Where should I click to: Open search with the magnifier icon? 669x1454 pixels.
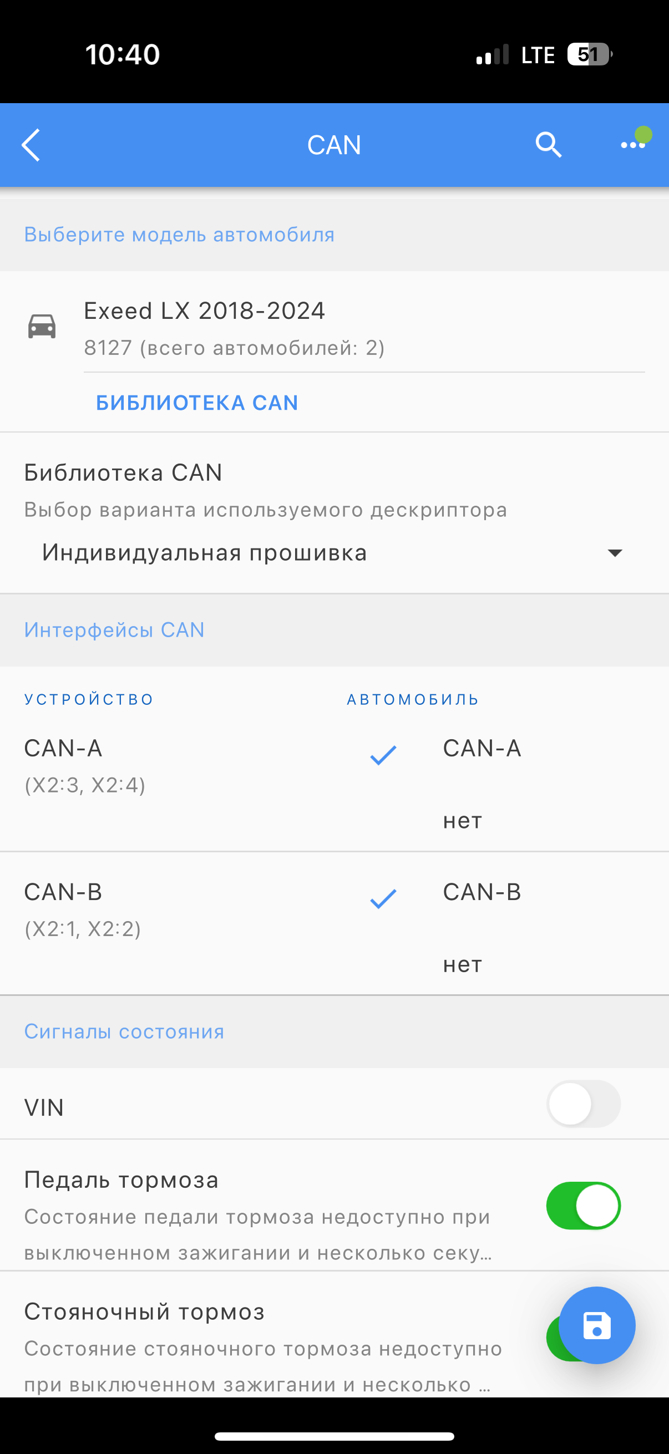(x=548, y=145)
